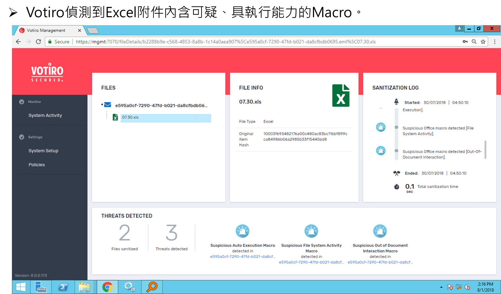Click the zoom magnifier icon in address bar
Screen dimensions: 501x294
(x=474, y=42)
